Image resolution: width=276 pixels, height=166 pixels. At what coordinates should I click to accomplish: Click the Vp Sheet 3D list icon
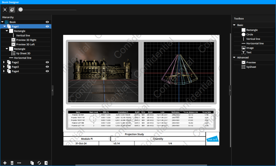tap(13, 53)
